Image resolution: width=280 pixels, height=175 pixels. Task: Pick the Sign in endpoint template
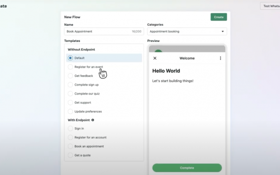click(x=71, y=129)
